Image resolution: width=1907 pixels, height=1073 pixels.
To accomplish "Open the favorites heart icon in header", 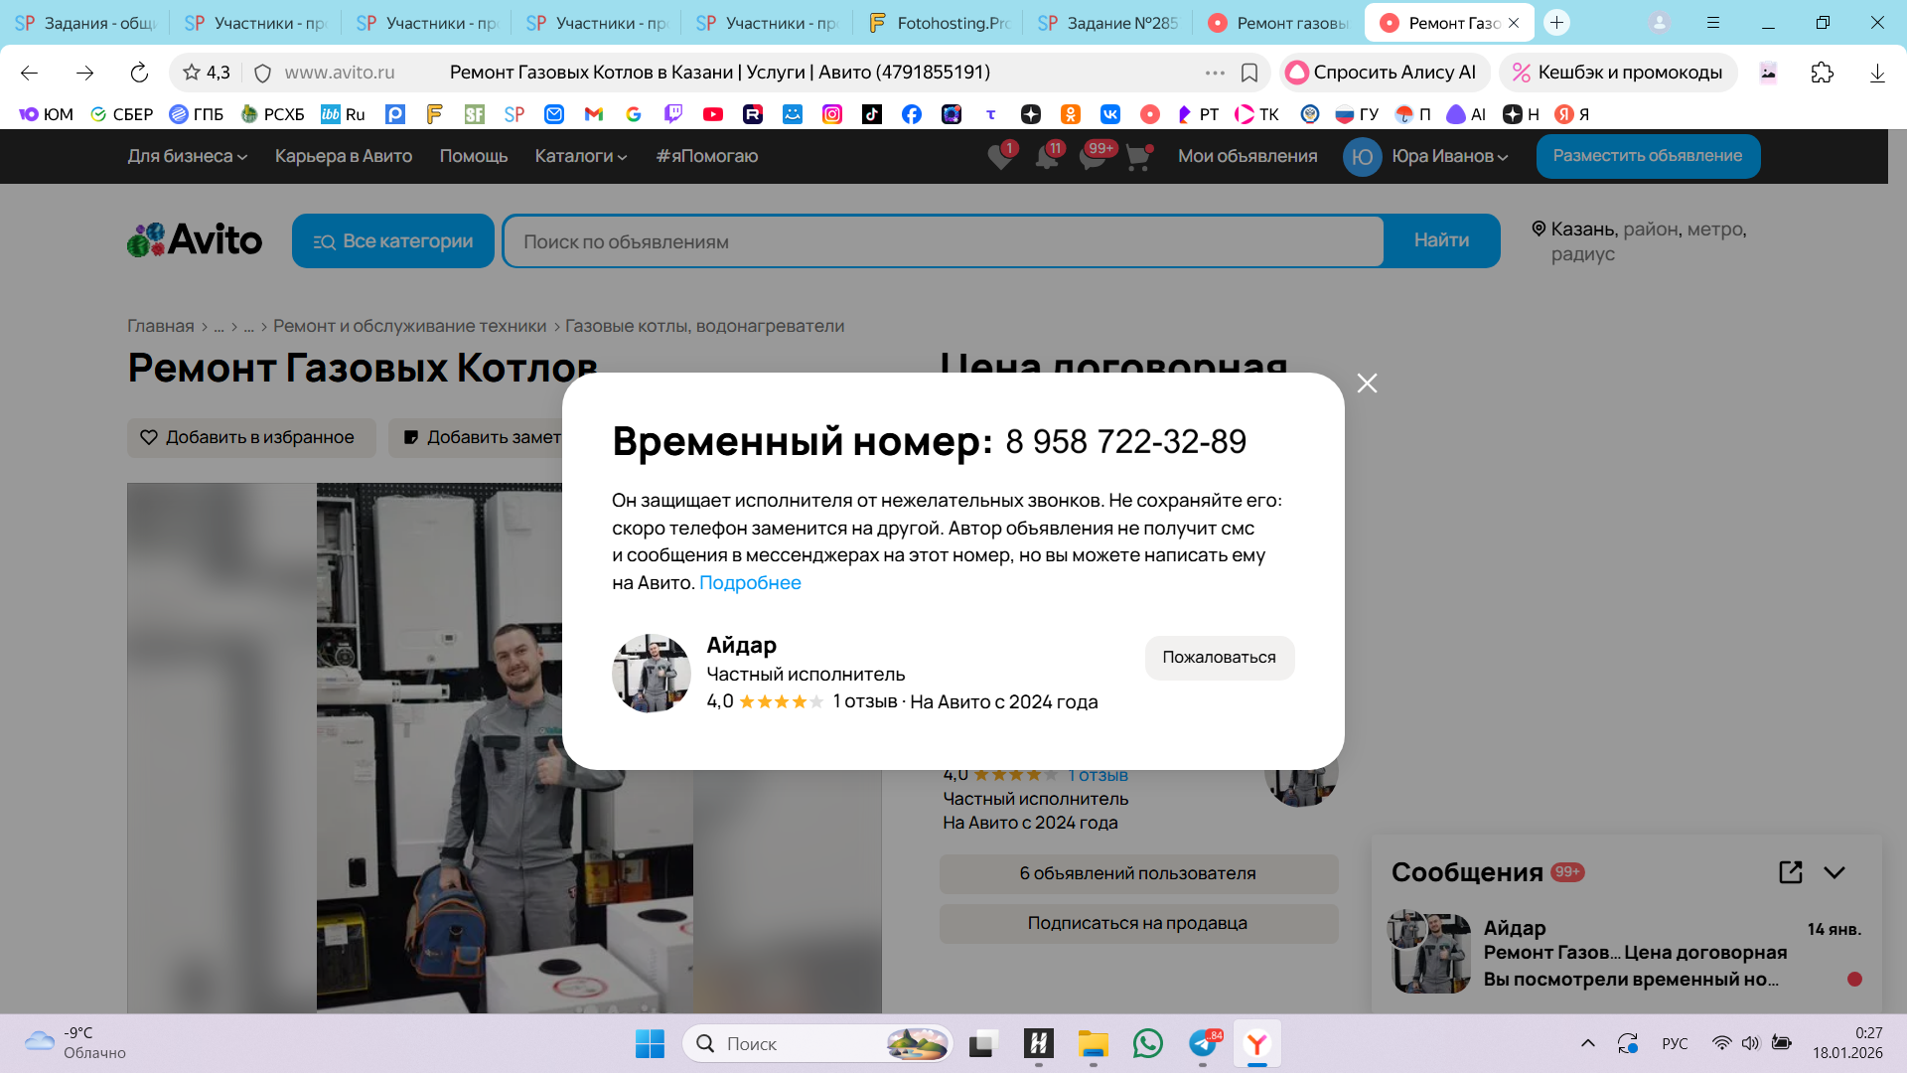I will click(1000, 157).
